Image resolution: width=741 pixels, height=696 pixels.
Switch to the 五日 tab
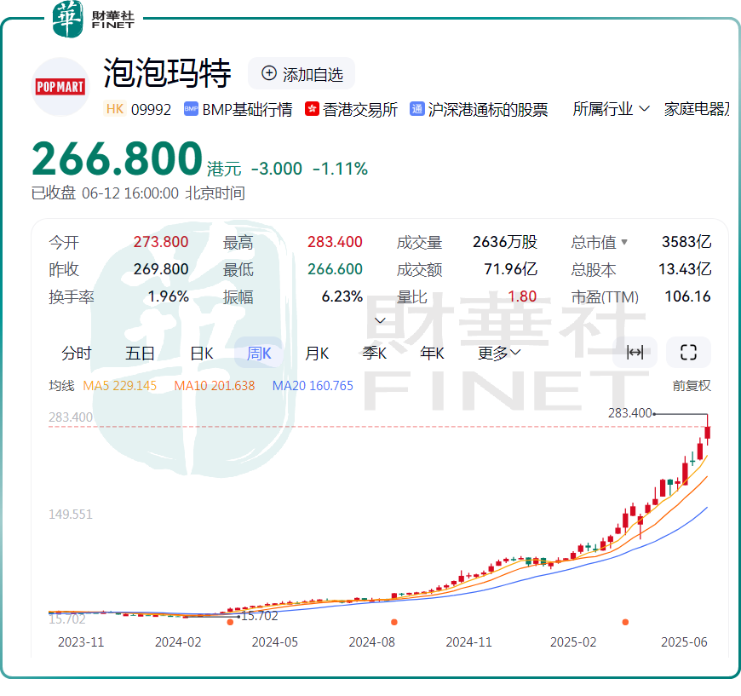140,353
